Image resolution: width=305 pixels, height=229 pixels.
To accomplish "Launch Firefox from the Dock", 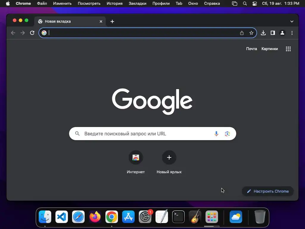I will pos(95,217).
